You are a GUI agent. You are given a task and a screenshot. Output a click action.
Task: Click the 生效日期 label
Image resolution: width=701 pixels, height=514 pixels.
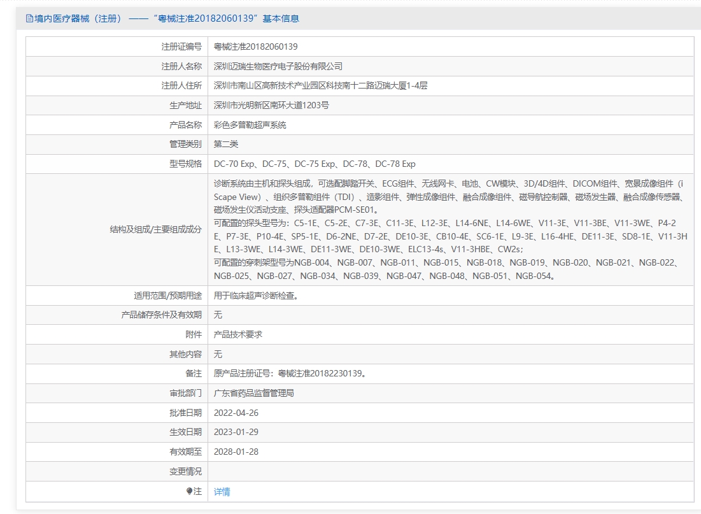pos(185,432)
